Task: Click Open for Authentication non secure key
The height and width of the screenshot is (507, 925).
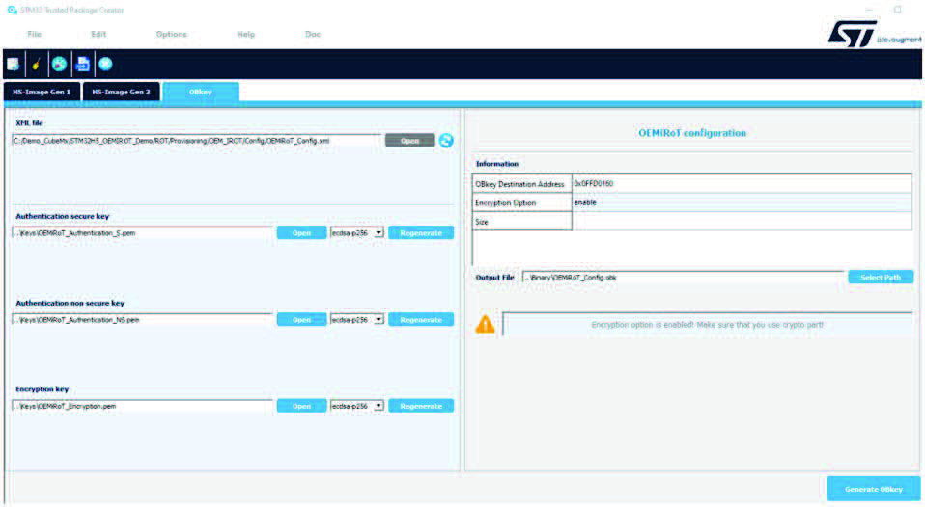Action: click(301, 319)
